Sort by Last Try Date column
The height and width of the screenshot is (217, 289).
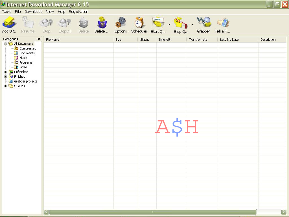(x=238, y=40)
